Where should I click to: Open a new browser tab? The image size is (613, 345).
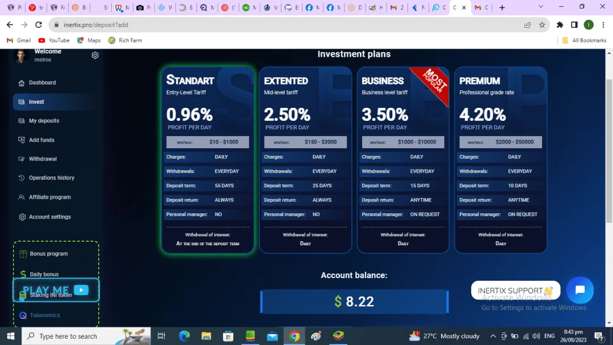pyautogui.click(x=502, y=7)
